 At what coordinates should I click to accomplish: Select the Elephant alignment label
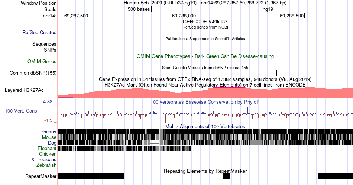point(47,148)
